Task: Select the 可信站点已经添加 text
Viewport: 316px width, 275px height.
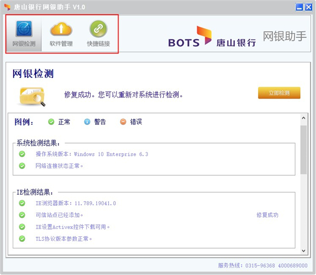Action: coord(59,215)
